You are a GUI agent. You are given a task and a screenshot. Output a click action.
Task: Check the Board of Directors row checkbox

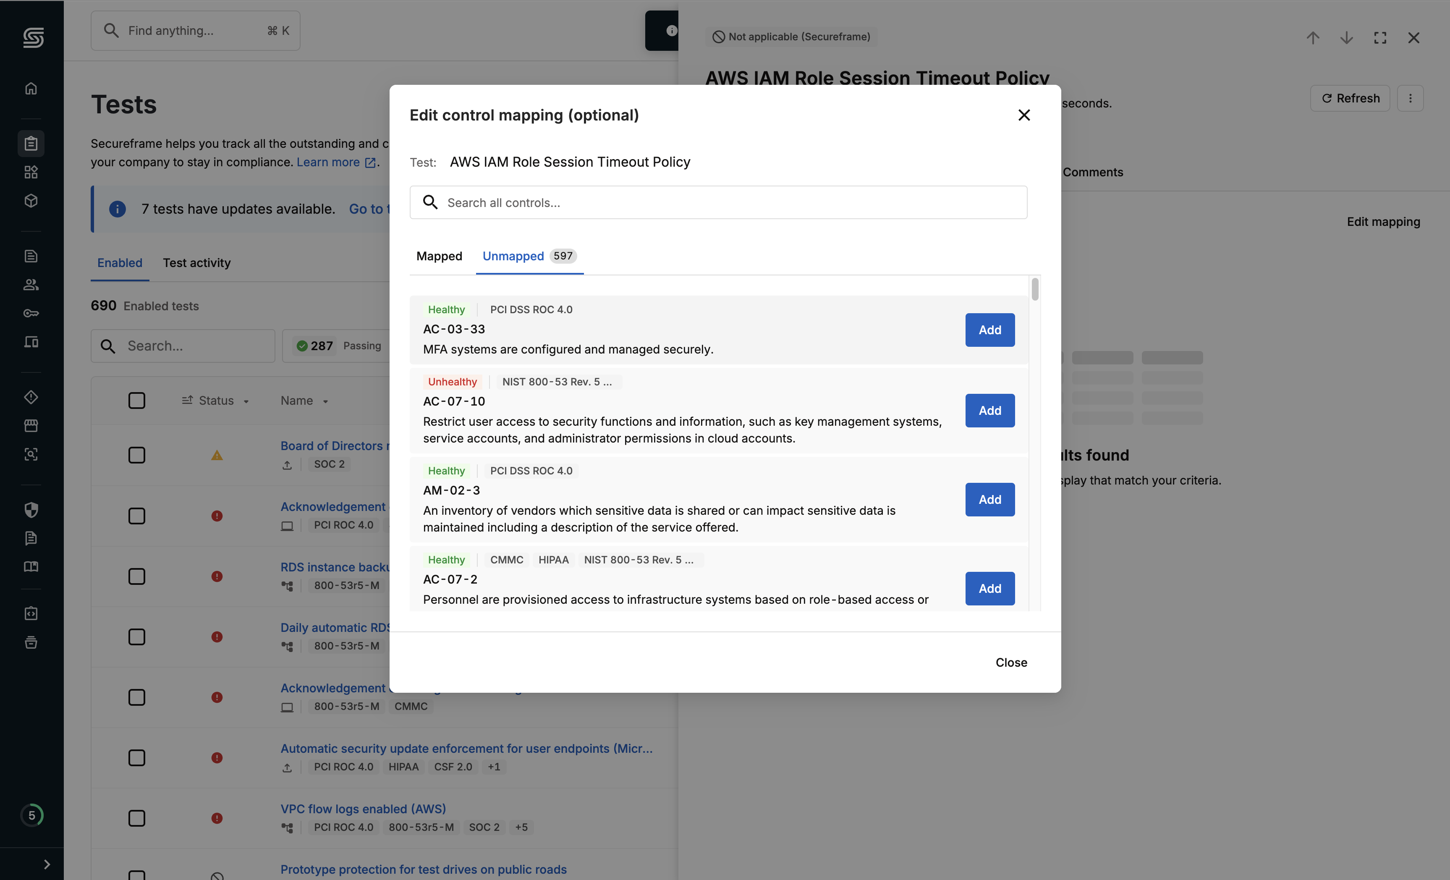(136, 455)
